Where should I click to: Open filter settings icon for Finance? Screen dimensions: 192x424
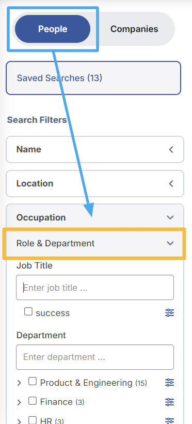coord(170,402)
